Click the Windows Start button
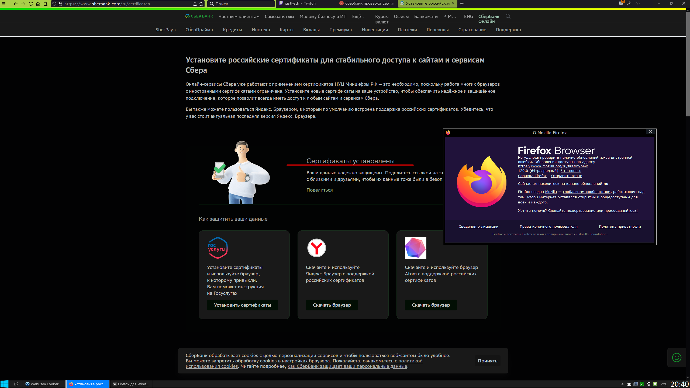The image size is (690, 388). pos(4,384)
